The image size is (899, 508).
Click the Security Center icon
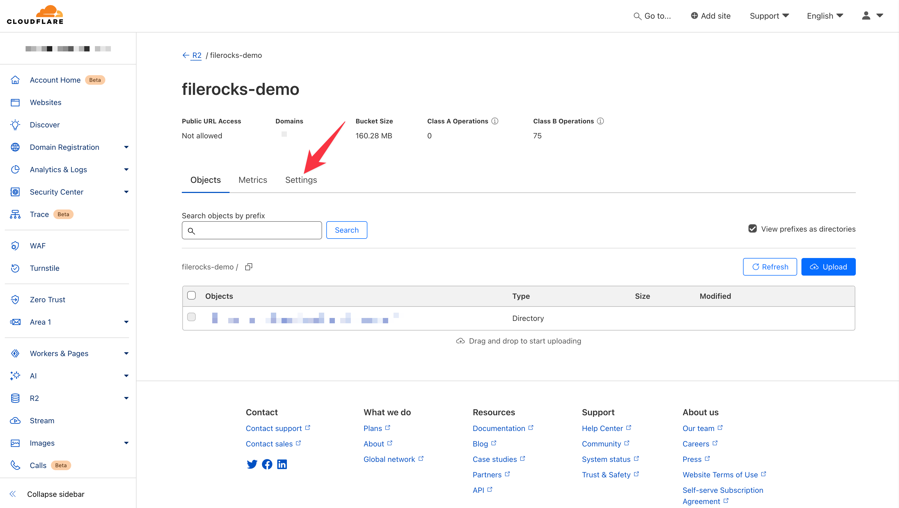15,192
